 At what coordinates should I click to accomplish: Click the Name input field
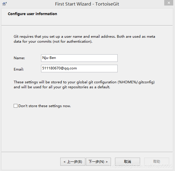(79, 58)
